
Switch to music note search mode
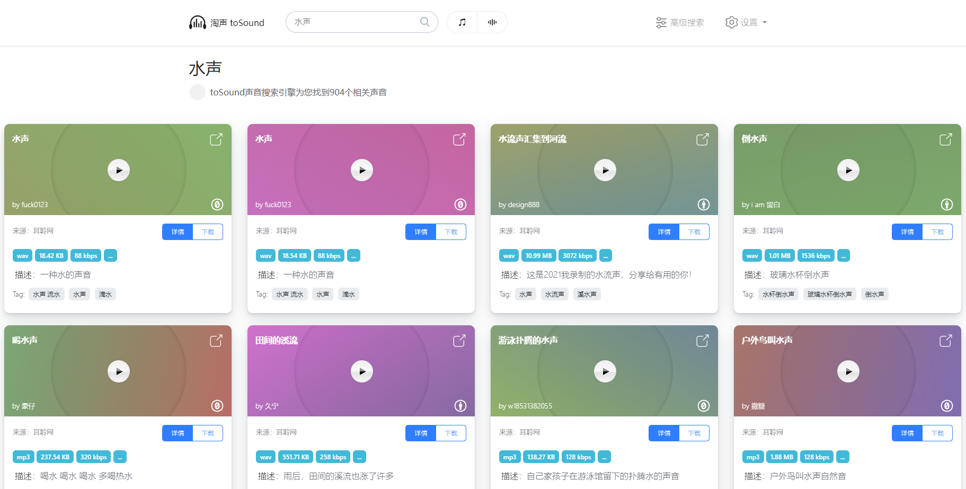tap(462, 22)
